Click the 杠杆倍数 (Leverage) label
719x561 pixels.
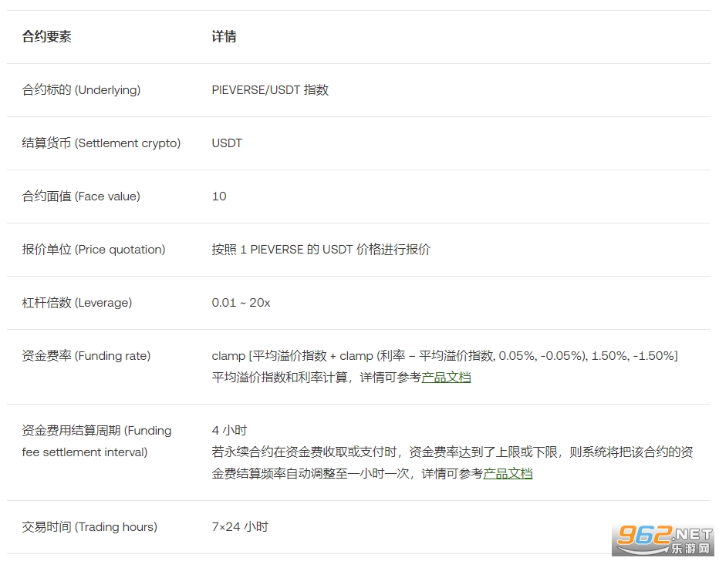point(77,303)
